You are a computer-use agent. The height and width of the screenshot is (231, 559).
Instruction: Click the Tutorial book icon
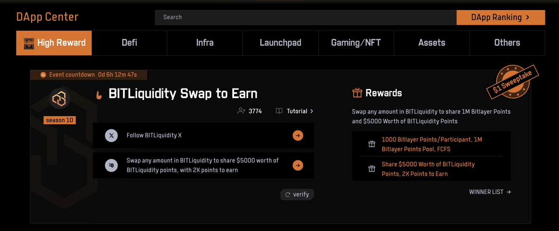[x=279, y=111]
